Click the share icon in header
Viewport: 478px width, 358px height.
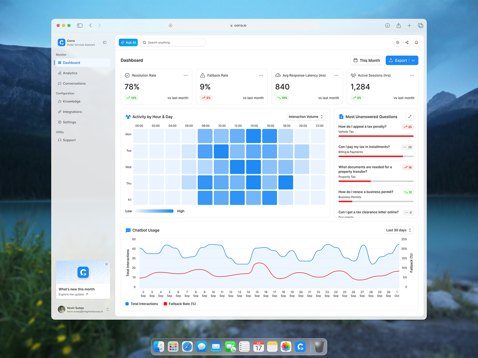pos(407,43)
